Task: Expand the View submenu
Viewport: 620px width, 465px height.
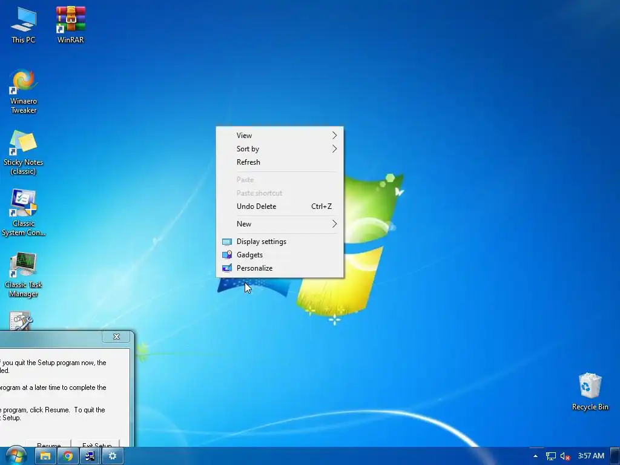Action: click(280, 136)
